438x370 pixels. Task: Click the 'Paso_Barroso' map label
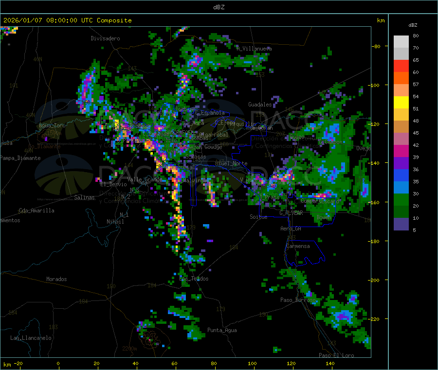click(298, 300)
